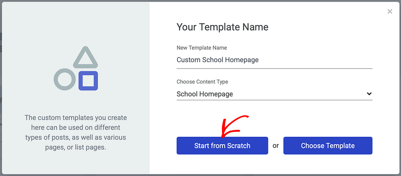Image resolution: width=401 pixels, height=176 pixels.
Task: Open the School Homepage content type selector
Action: (274, 94)
